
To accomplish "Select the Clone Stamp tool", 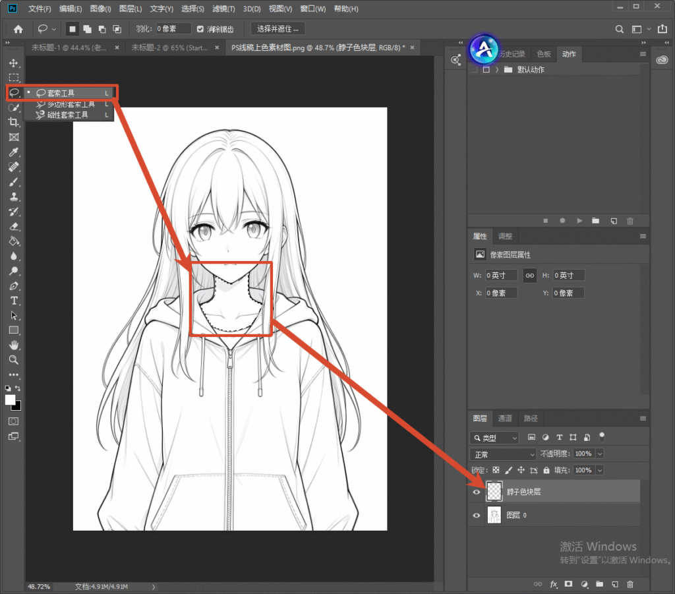I will pos(14,196).
